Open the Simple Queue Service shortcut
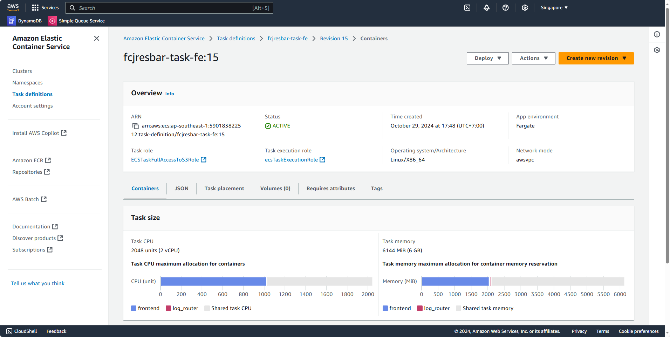The width and height of the screenshot is (670, 337). (76, 21)
